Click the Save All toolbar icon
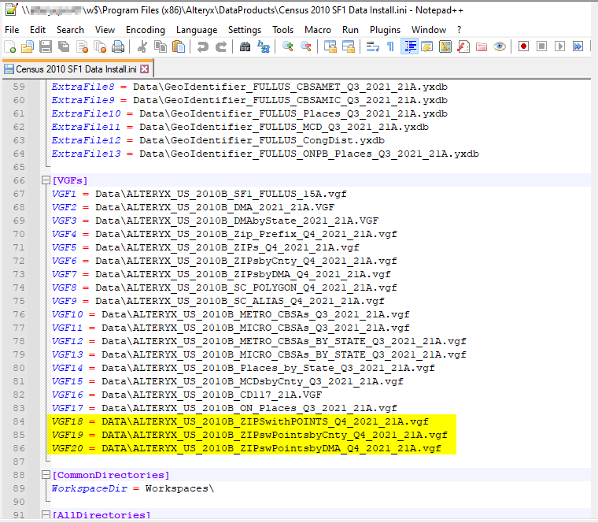Image resolution: width=598 pixels, height=523 pixels. (x=64, y=47)
